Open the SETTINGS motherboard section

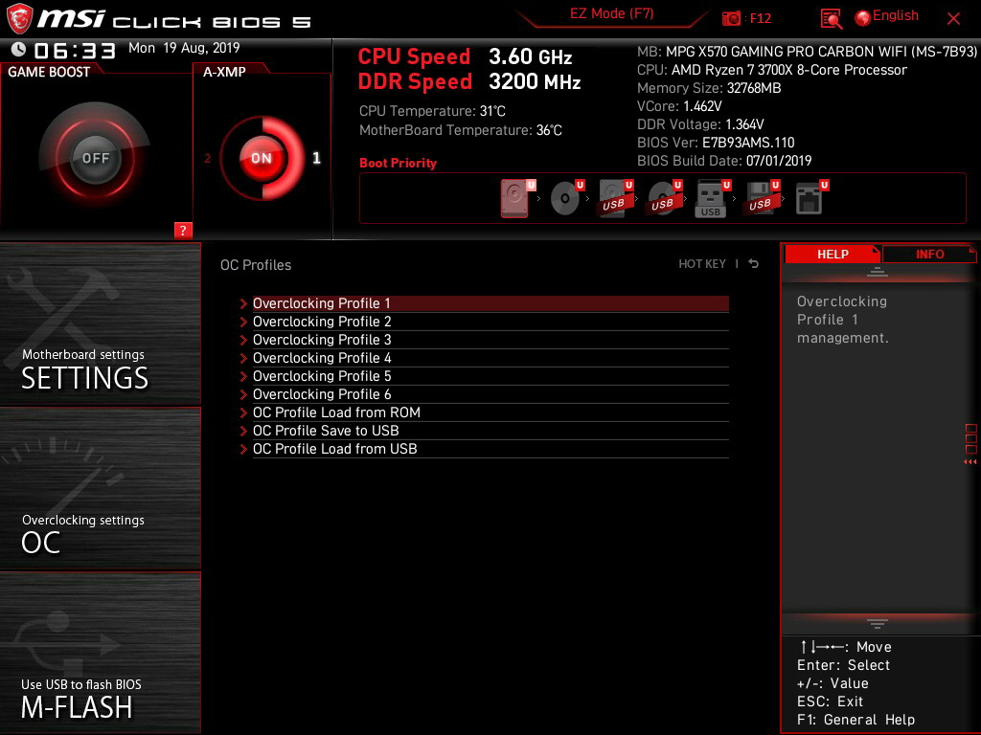click(100, 323)
